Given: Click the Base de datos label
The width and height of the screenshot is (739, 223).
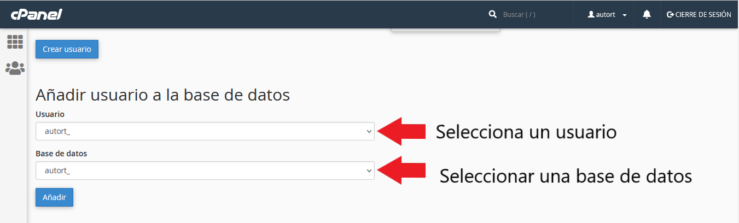Looking at the screenshot, I should pos(61,154).
